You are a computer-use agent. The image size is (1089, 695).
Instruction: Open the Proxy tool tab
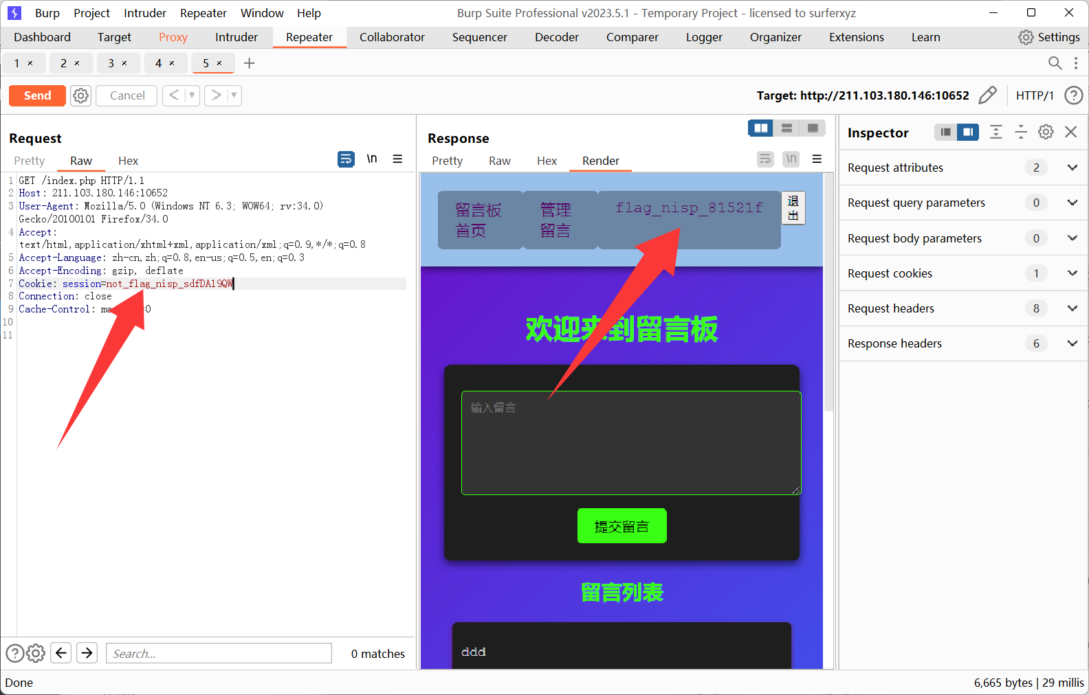tap(173, 37)
